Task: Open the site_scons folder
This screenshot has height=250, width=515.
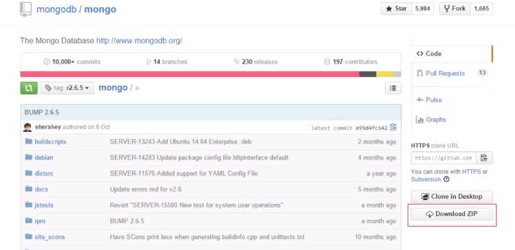Action: tap(50, 237)
